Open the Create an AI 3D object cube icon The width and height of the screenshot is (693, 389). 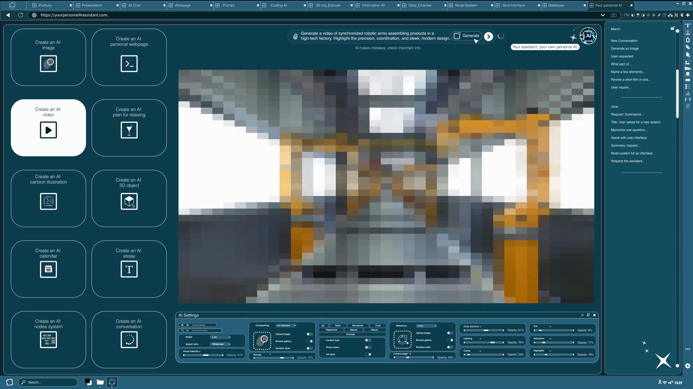(129, 201)
